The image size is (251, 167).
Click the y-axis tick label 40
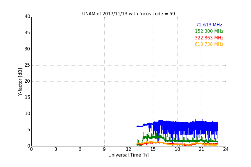click(x=27, y=17)
